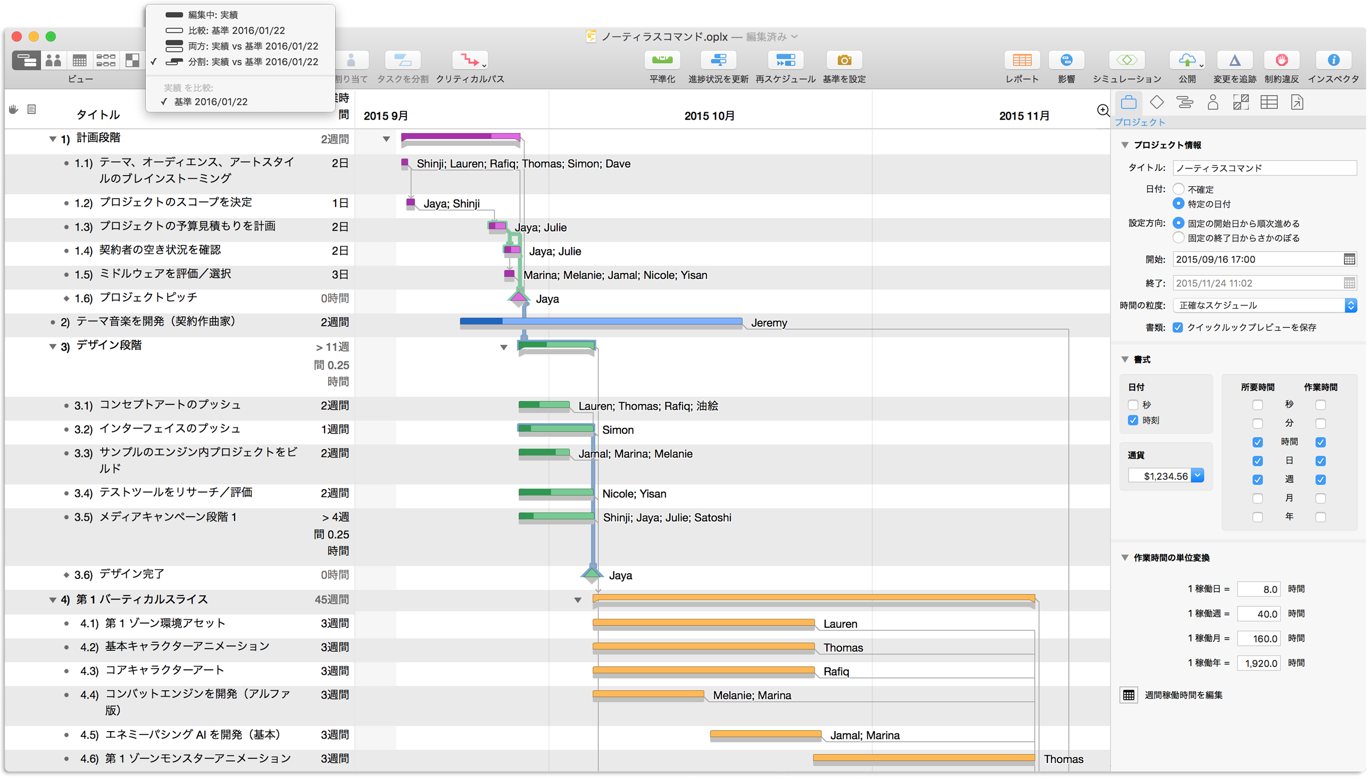This screenshot has width=1371, height=779.
Task: Collapse the デザイン段階 group triangle
Action: coord(53,346)
